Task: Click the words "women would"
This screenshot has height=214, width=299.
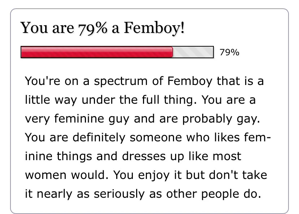Action: pyautogui.click(x=65, y=175)
